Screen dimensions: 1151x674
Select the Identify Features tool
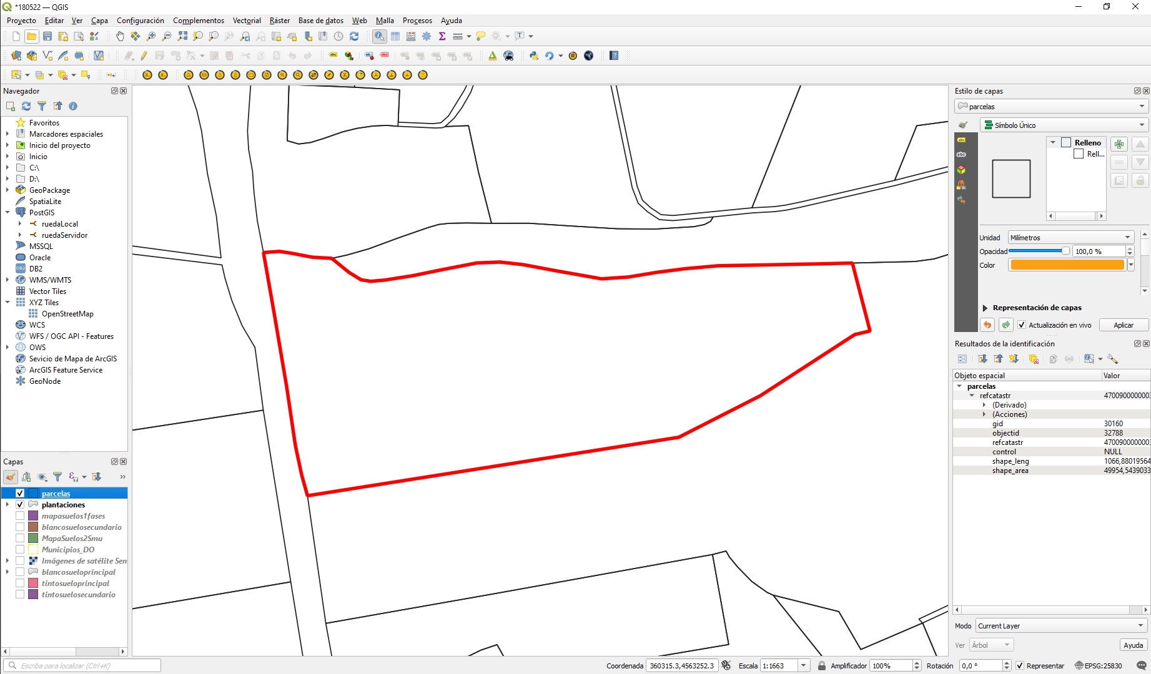point(380,36)
